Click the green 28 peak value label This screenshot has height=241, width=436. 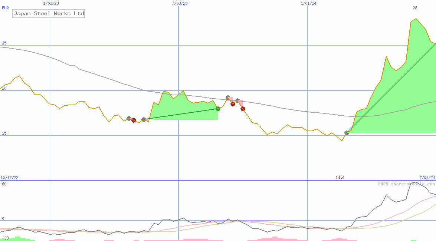[415, 8]
